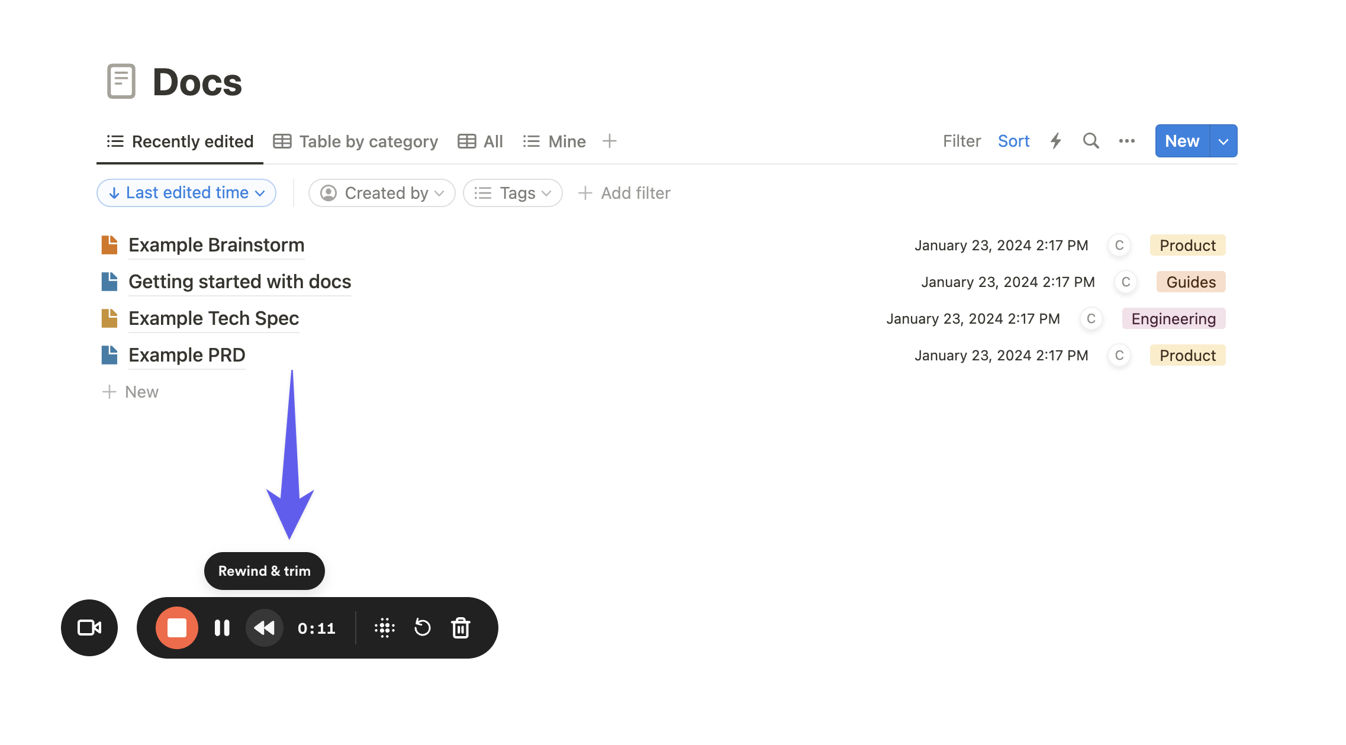This screenshot has height=745, width=1346.
Task: Open the drawing effects dots icon
Action: (385, 628)
